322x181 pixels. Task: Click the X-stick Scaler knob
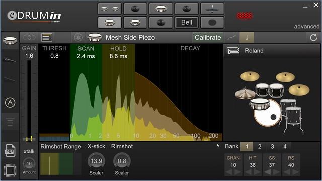point(96,161)
